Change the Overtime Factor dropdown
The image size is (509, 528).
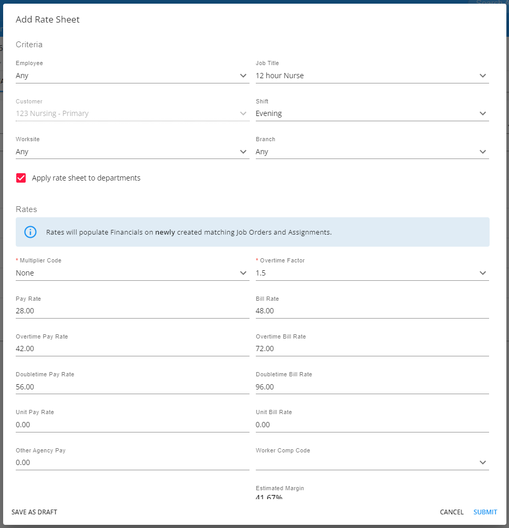click(372, 273)
